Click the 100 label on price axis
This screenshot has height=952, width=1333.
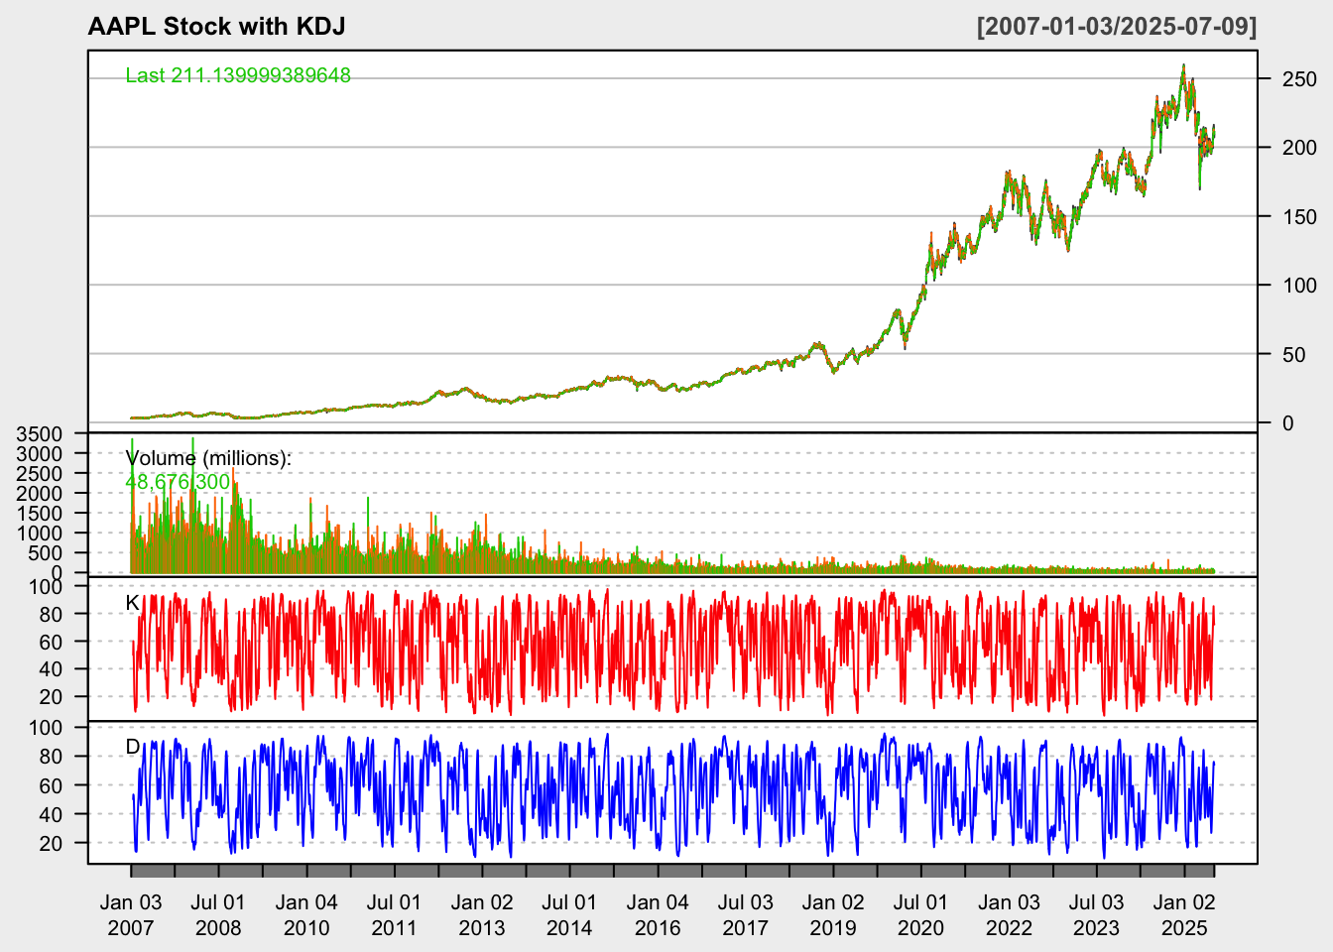click(x=1299, y=286)
